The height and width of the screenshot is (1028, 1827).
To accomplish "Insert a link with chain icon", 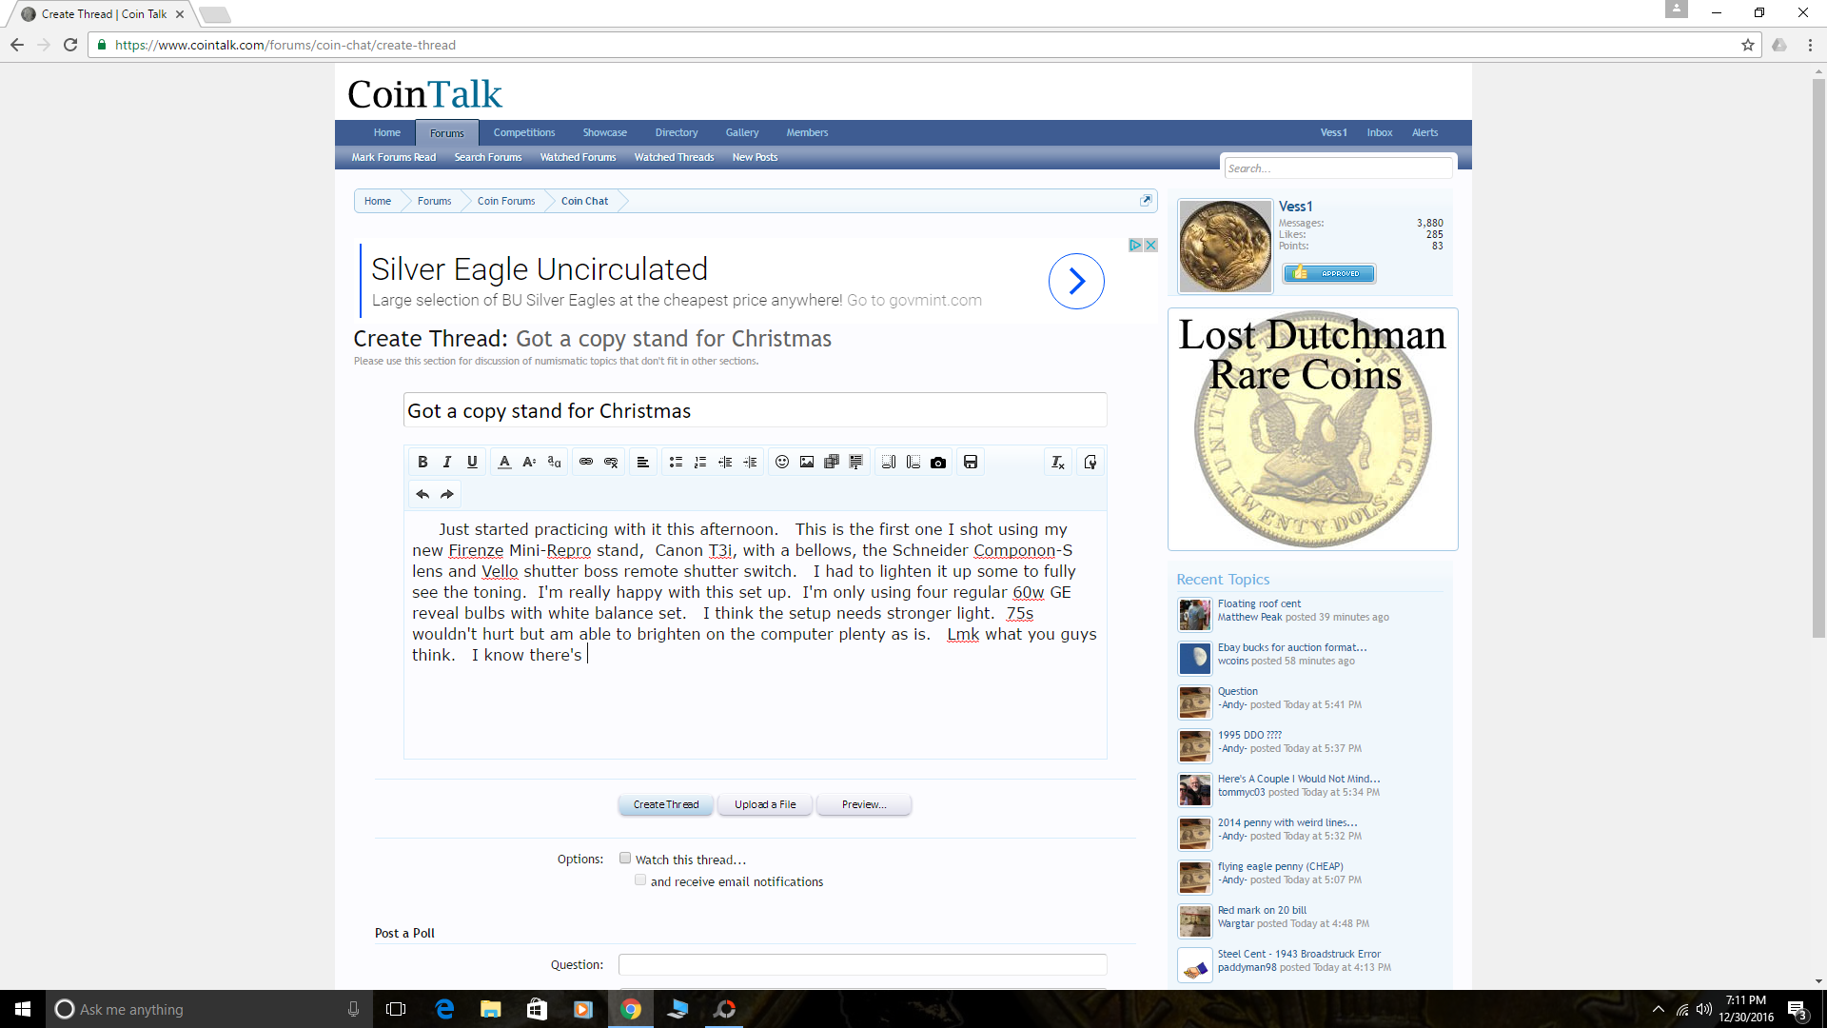I will (586, 462).
